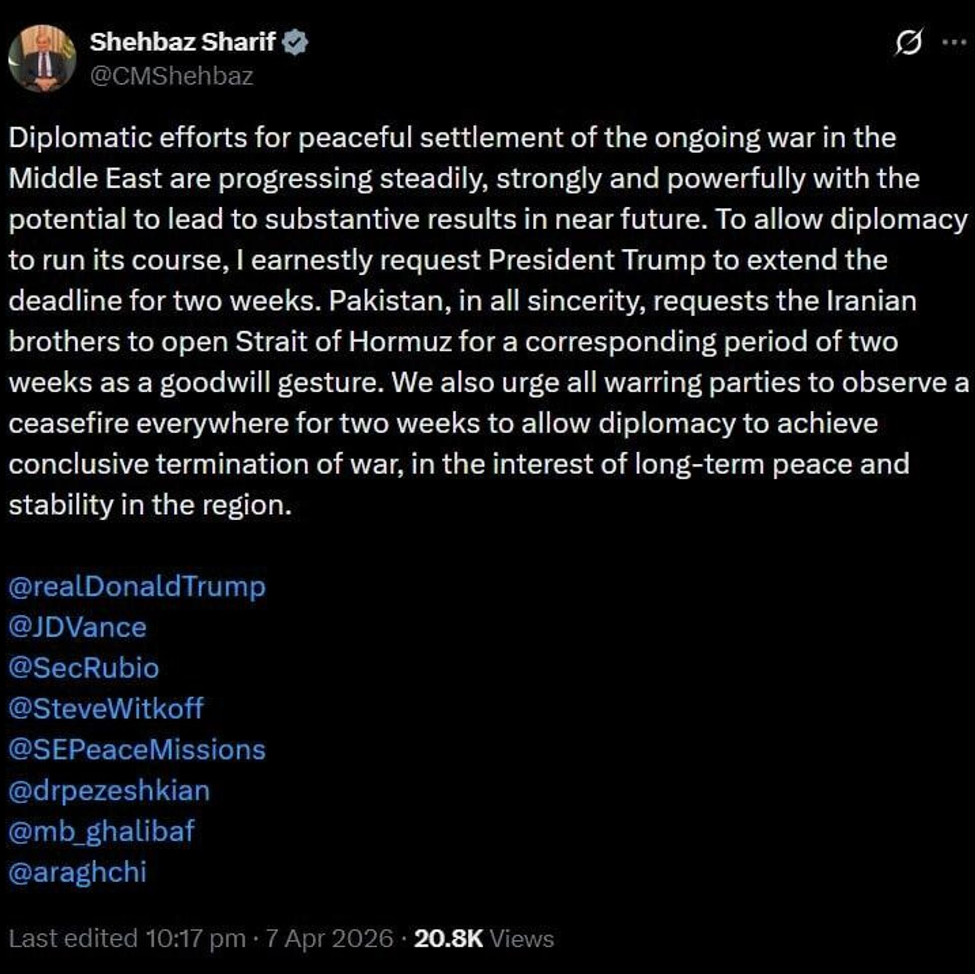
Task: Open the @drpezeshkian mention
Action: pyautogui.click(x=109, y=791)
